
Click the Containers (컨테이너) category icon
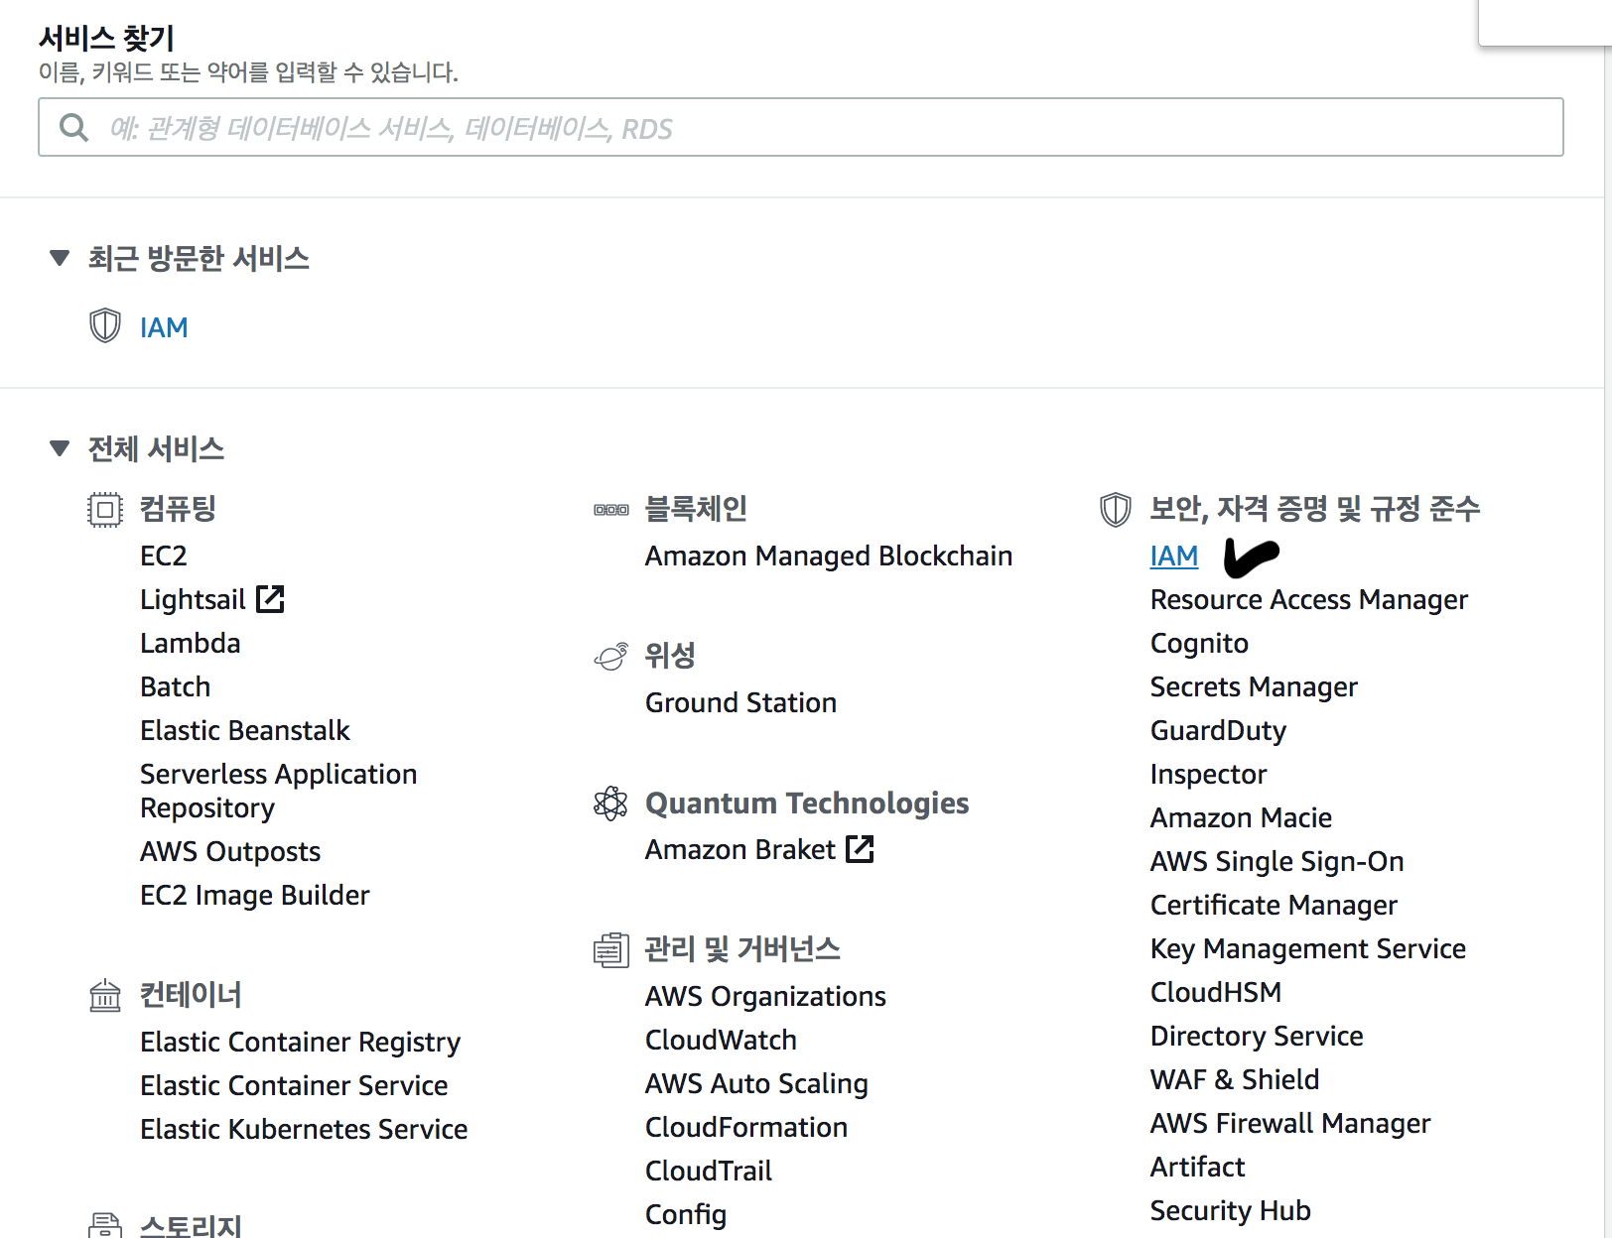(105, 995)
